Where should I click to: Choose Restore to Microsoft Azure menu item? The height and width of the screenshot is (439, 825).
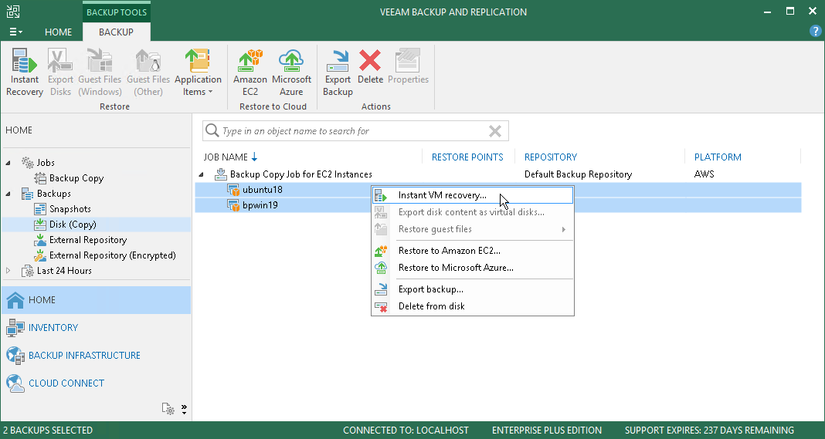click(473, 268)
